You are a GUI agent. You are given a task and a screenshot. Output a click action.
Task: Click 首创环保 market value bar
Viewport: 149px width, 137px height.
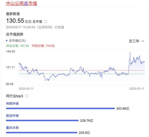click(x=42, y=121)
